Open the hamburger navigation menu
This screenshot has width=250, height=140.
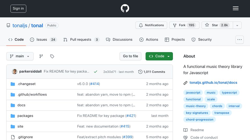(x=235, y=8)
